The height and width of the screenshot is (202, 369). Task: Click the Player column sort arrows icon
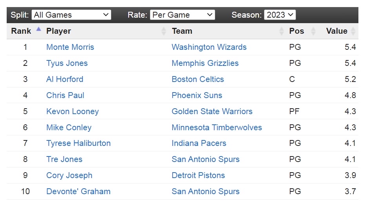point(164,31)
